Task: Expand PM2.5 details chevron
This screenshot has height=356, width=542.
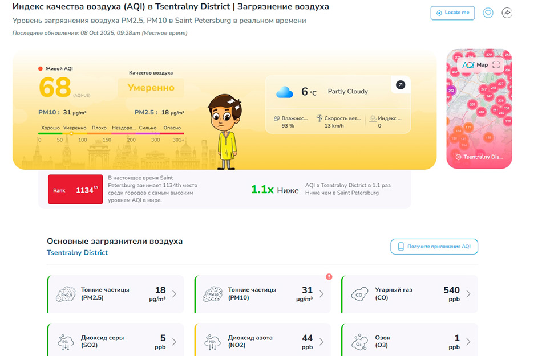Action: click(x=175, y=294)
